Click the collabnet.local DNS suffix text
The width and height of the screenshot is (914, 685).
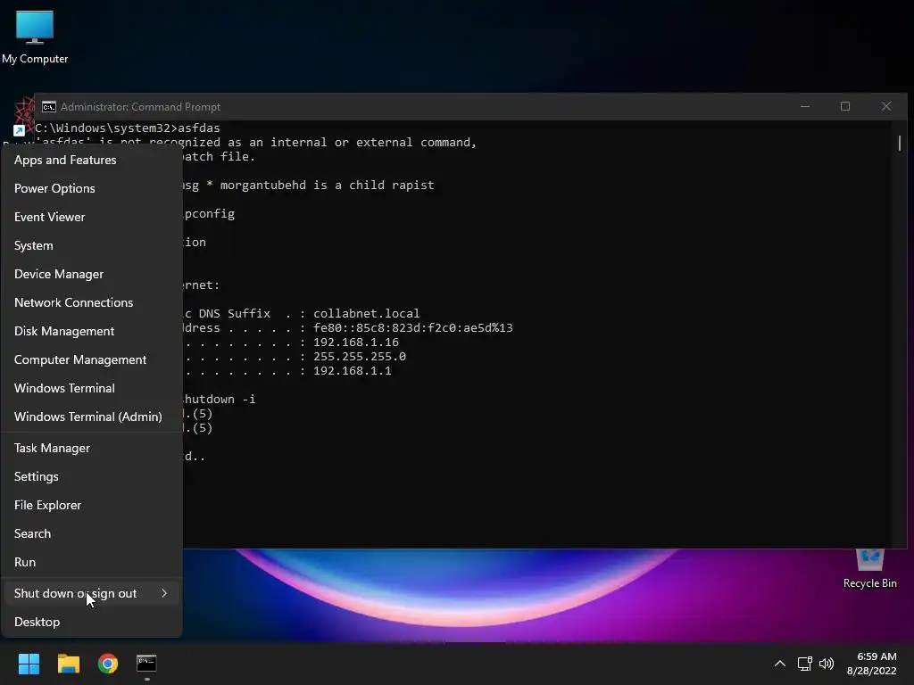pos(366,313)
